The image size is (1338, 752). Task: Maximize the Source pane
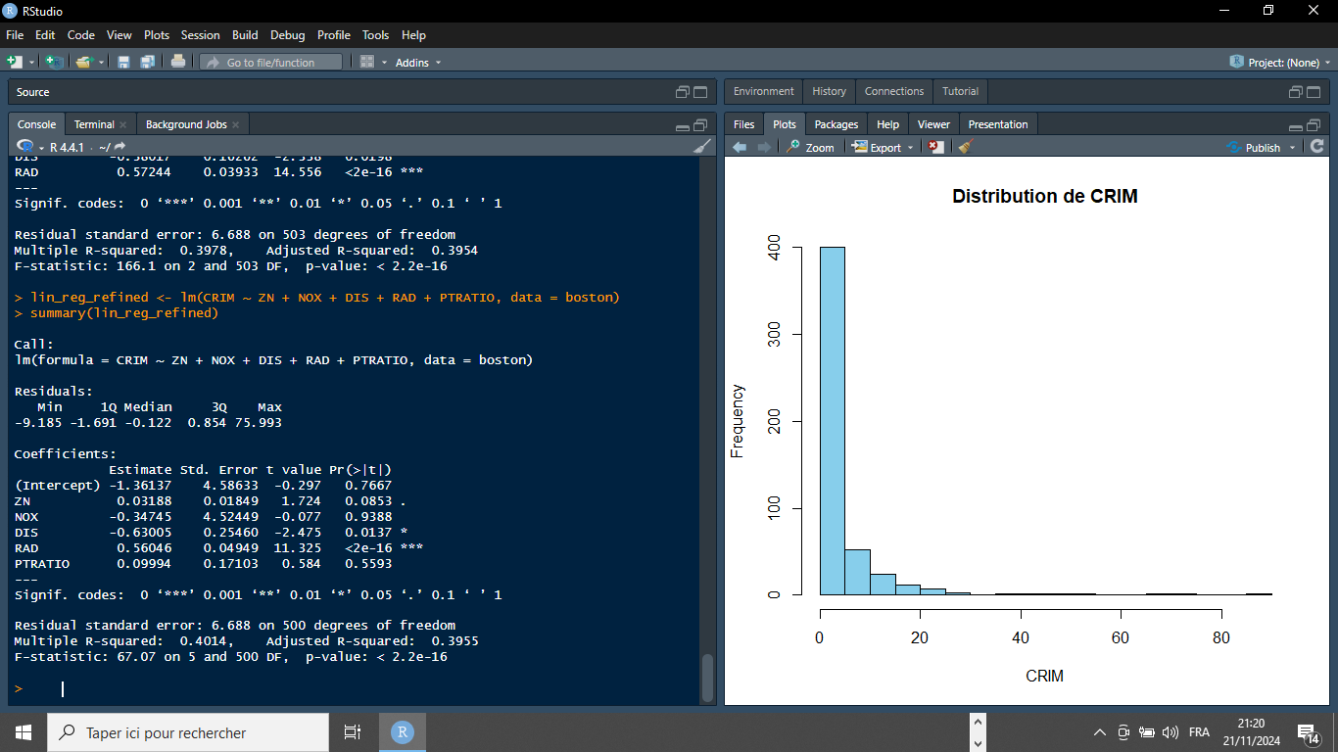tap(700, 92)
